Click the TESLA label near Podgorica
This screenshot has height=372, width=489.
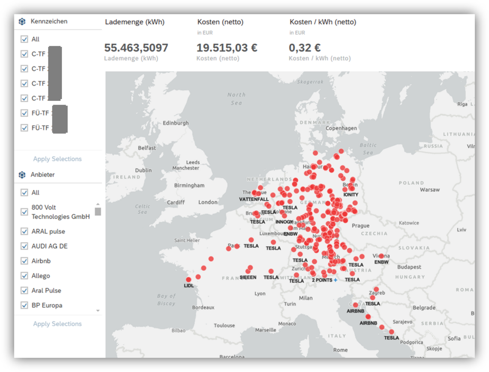coord(391,338)
